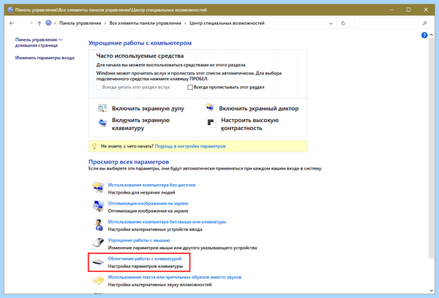Open 'Использование компьютера без дисплея' link

pyautogui.click(x=151, y=185)
